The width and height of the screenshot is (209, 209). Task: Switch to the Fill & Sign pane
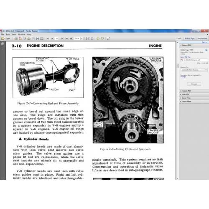pos(190,38)
